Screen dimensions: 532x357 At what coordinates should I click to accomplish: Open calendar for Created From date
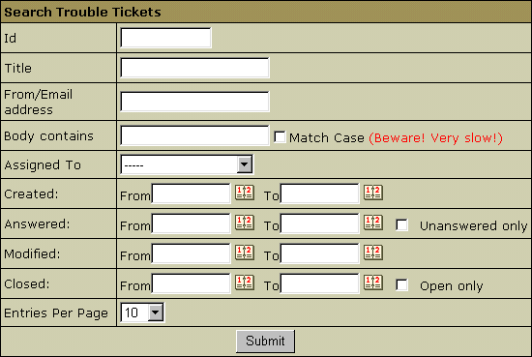[x=245, y=193]
